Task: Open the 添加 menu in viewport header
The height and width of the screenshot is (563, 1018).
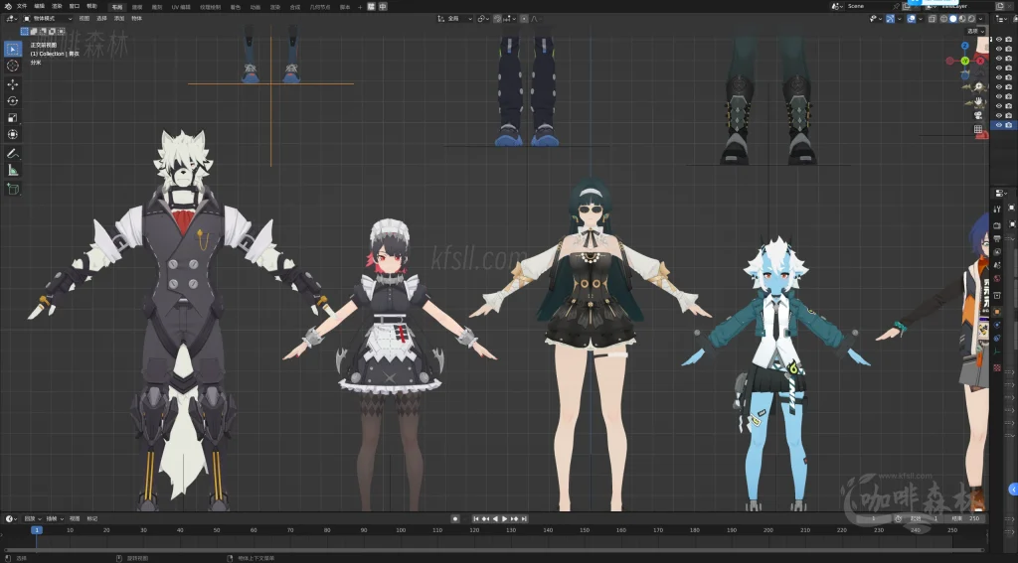Action: pyautogui.click(x=119, y=18)
